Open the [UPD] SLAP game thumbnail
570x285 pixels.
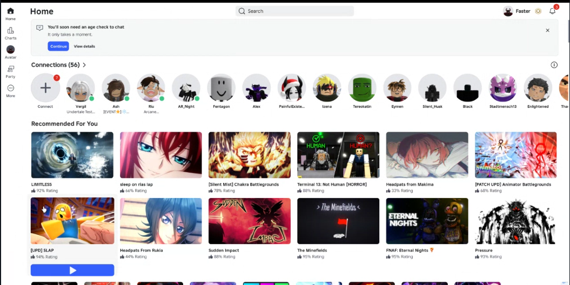click(x=72, y=221)
